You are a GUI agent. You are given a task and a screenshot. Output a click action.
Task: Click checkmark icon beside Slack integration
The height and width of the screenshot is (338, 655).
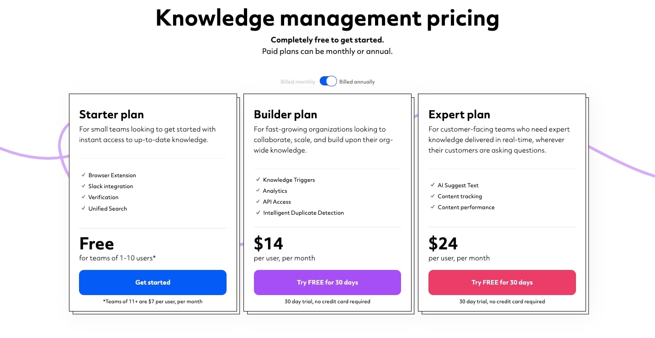84,186
